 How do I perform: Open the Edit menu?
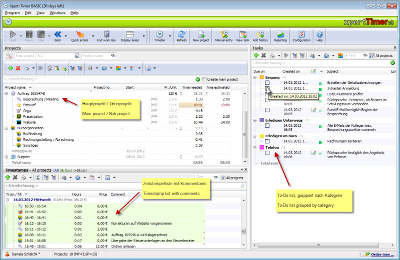(28, 13)
